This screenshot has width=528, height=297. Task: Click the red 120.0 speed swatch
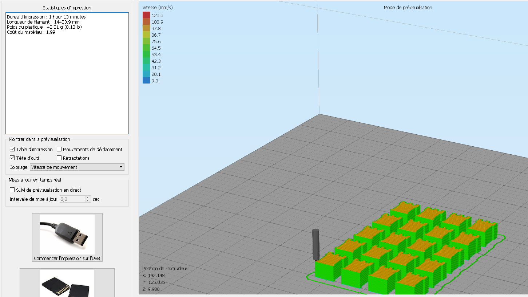pos(146,15)
